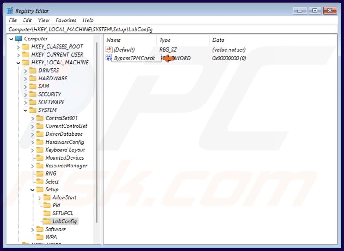Click the 0x00000000 (0) data cell

click(229, 58)
